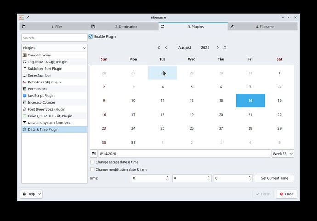Screen dimensions: 317x221
Task: Select August 1 in the Sat column
Action: tap(279, 73)
